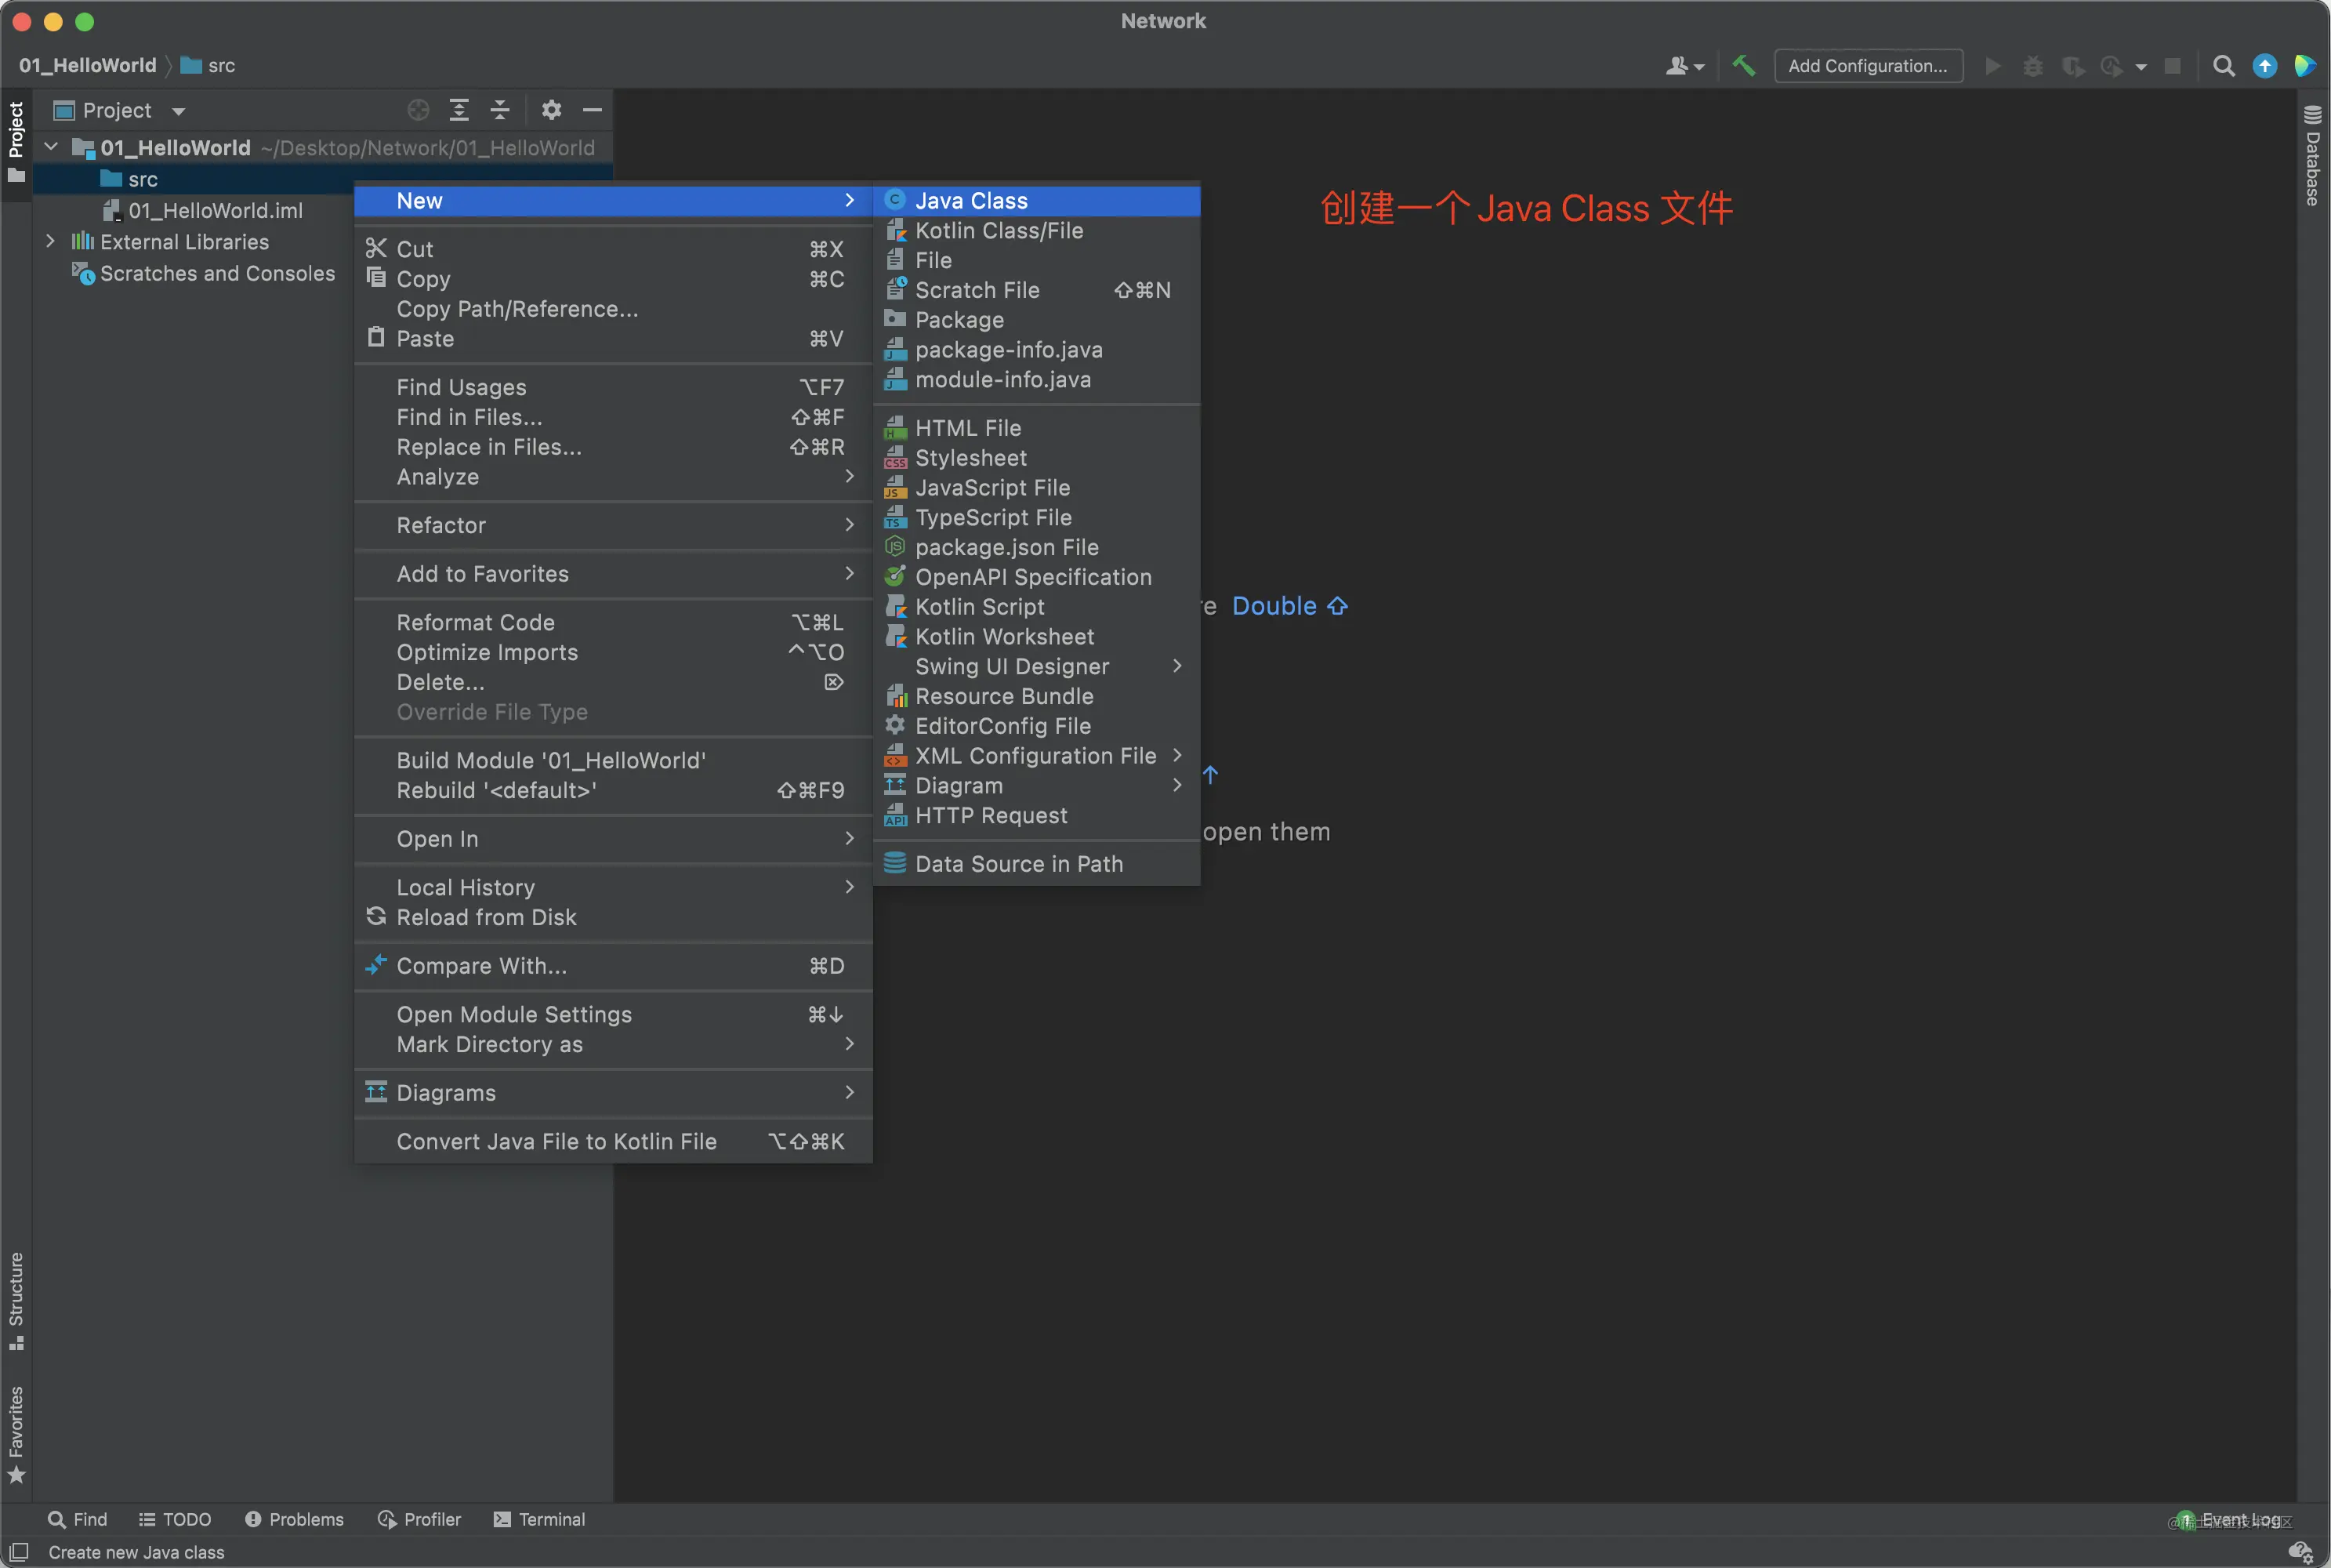The width and height of the screenshot is (2331, 1568).
Task: Click the Build project hammer icon
Action: click(1743, 66)
